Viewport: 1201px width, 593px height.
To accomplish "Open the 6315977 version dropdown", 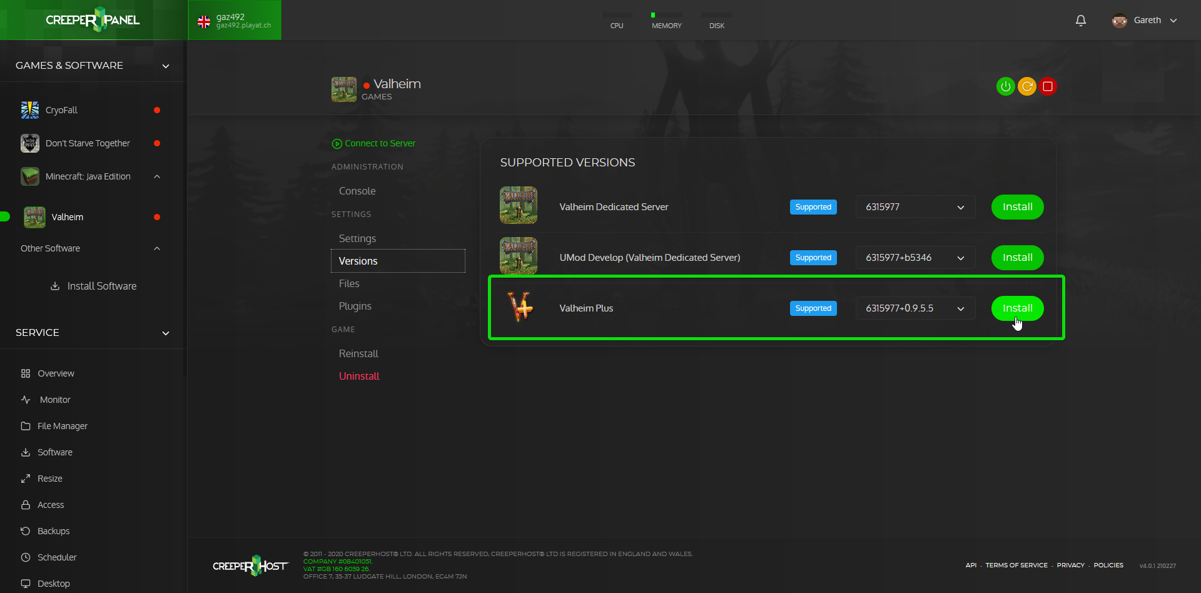I will click(915, 207).
